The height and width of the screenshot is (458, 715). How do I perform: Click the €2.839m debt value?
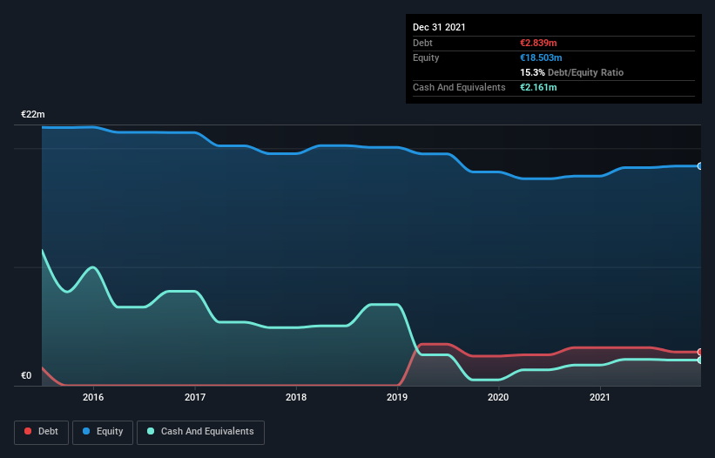point(538,43)
